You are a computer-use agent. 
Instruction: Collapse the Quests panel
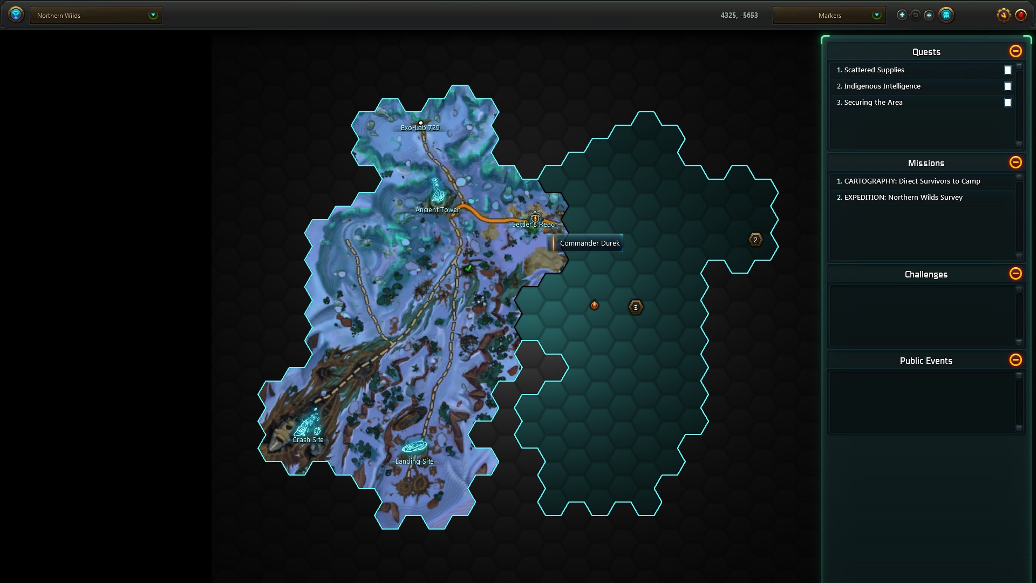pos(1015,51)
